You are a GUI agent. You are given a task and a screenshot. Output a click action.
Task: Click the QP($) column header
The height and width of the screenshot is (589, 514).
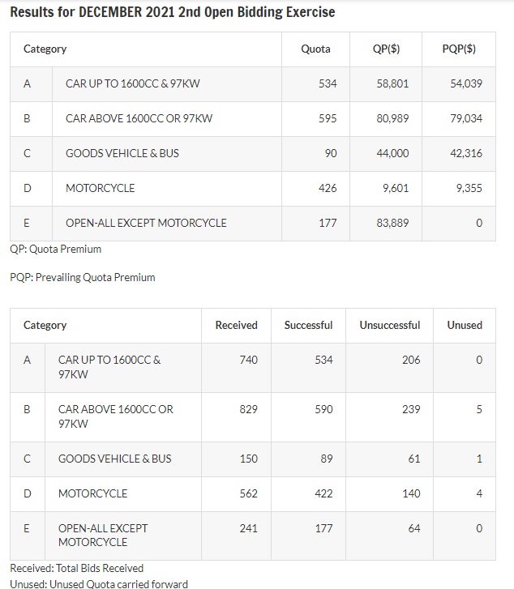pyautogui.click(x=386, y=49)
